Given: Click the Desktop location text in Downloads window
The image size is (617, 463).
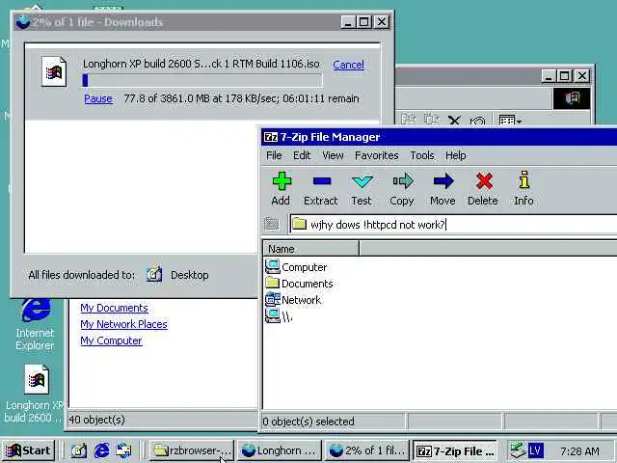Looking at the screenshot, I should pos(189,275).
